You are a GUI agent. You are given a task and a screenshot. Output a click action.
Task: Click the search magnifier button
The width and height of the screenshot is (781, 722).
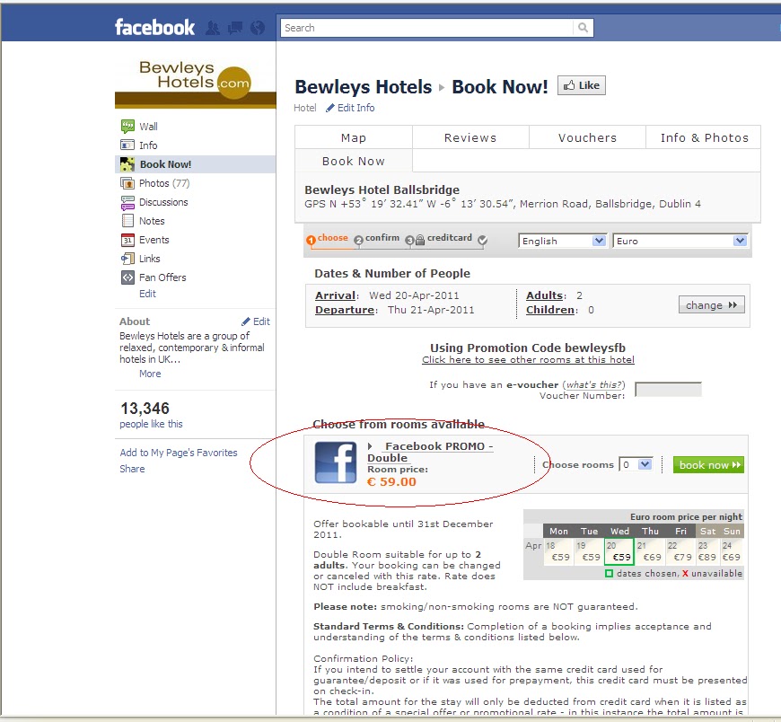(x=583, y=28)
